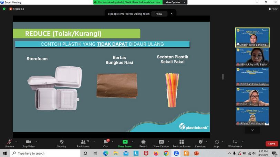Click the green Share Screen icon
The height and width of the screenshot is (157, 280).
coord(125,142)
